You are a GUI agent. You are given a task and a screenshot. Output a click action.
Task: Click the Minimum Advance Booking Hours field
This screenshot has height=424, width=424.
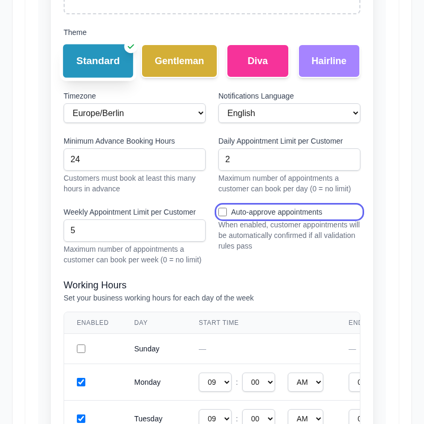click(135, 160)
